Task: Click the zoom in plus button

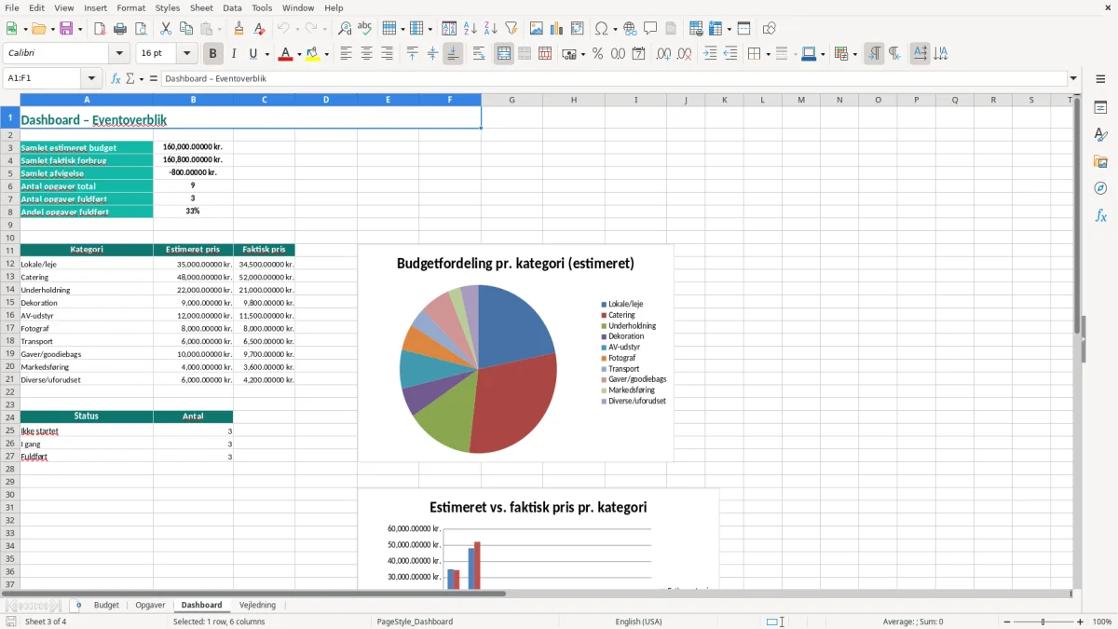Action: click(x=1081, y=622)
